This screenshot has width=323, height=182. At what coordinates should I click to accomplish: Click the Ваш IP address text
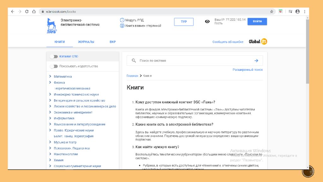(x=230, y=20)
